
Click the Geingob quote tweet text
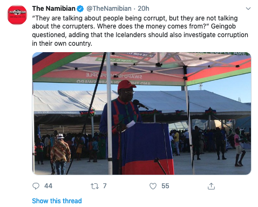pos(140,31)
